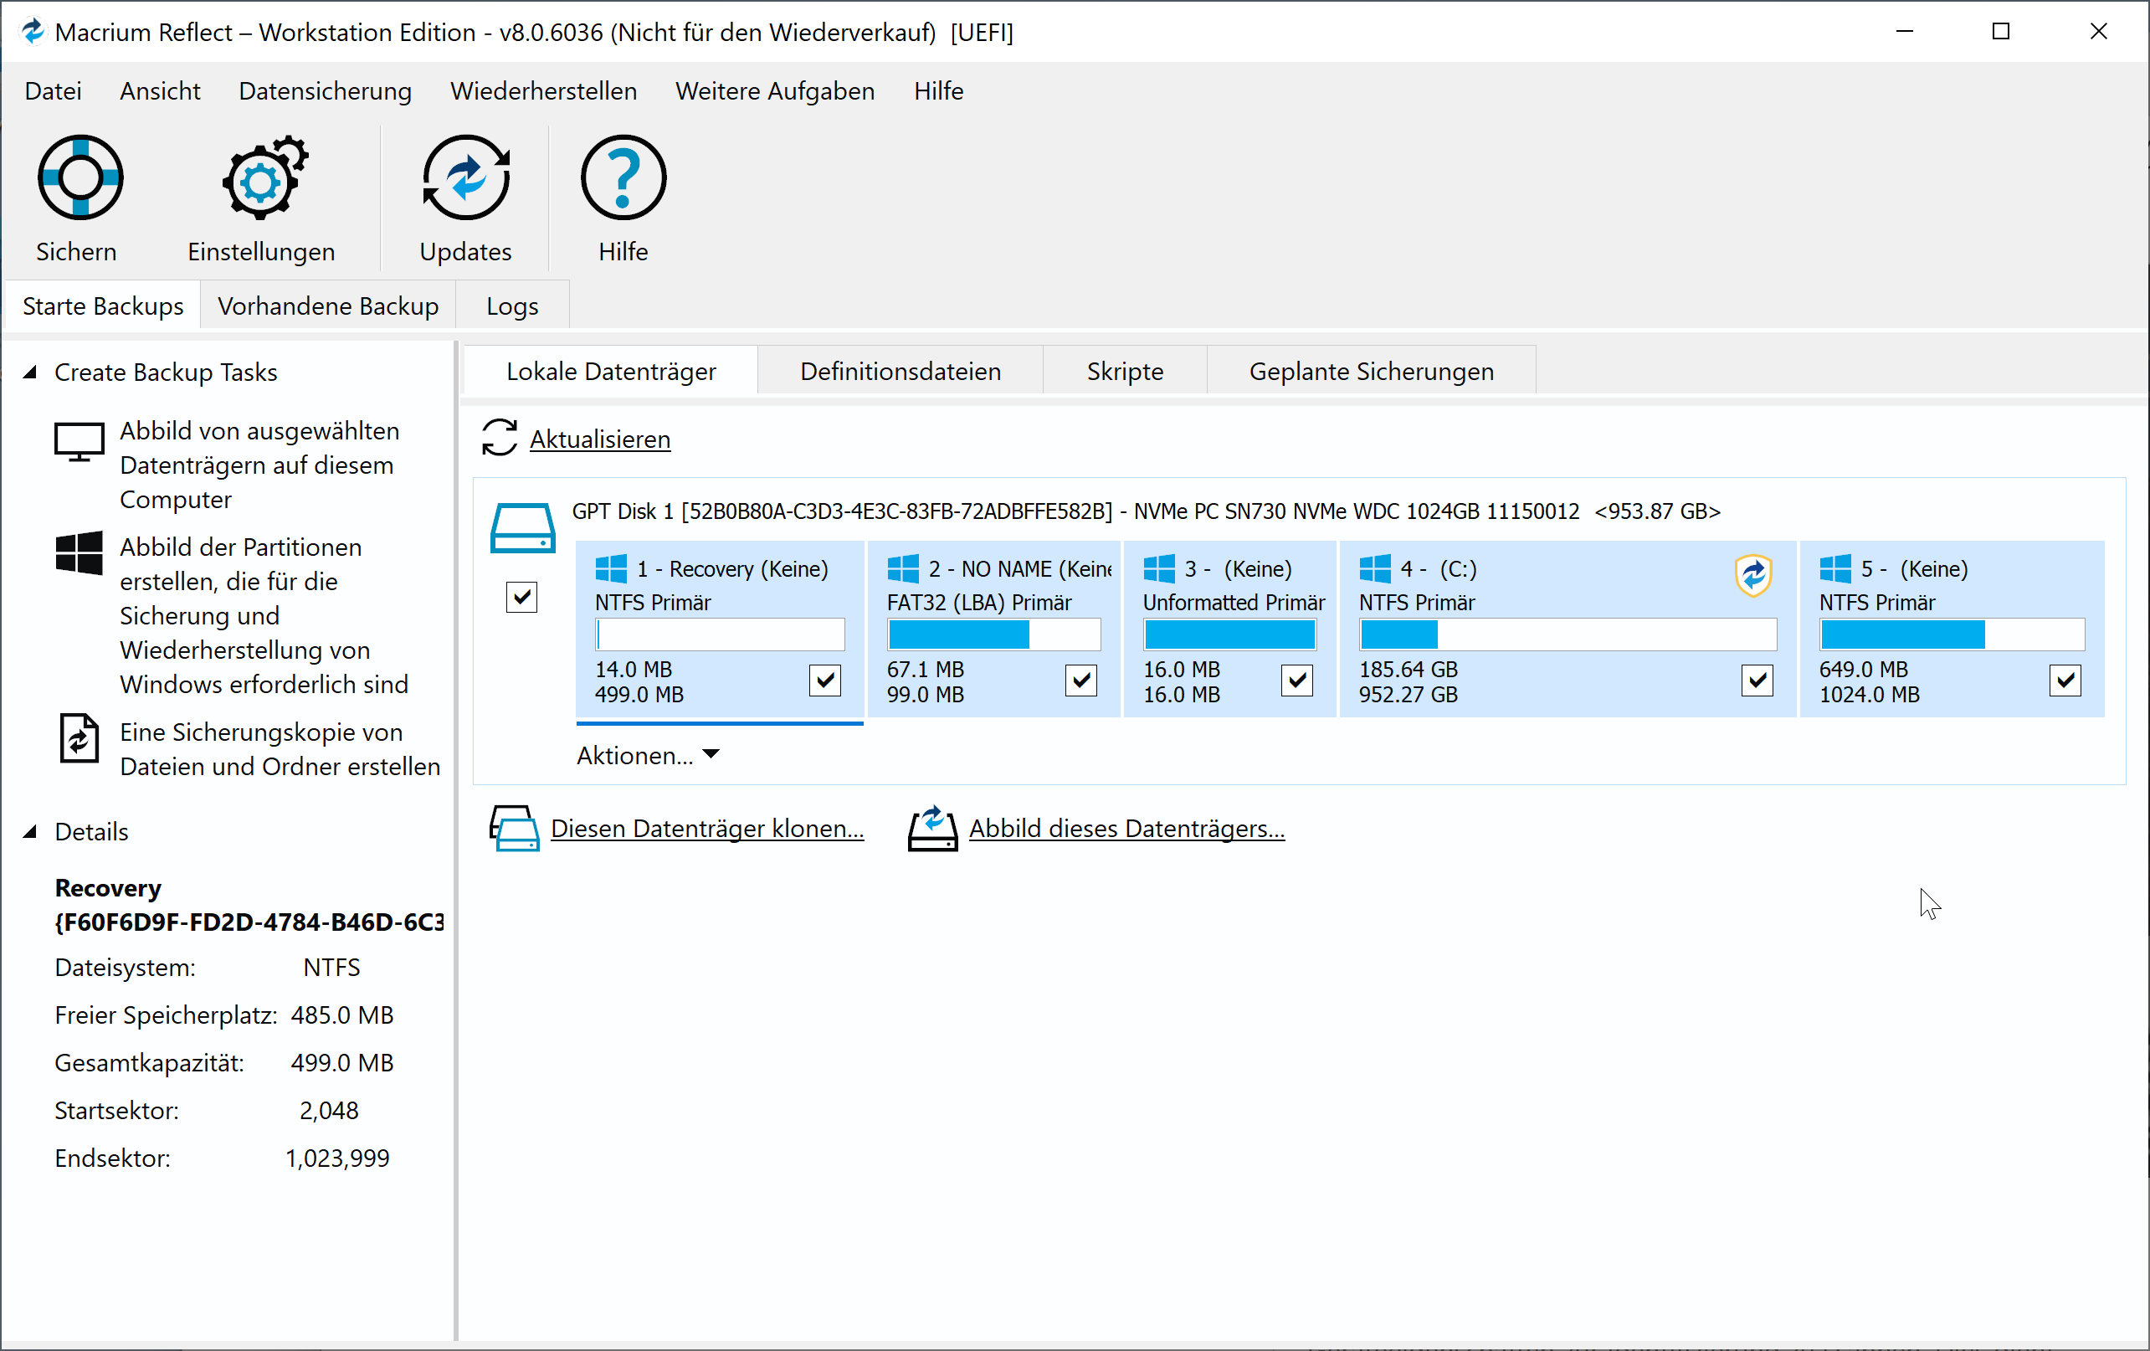Click the disk drive icon beside GPT Disk 1
Screen dimensions: 2150x1351
pos(522,525)
